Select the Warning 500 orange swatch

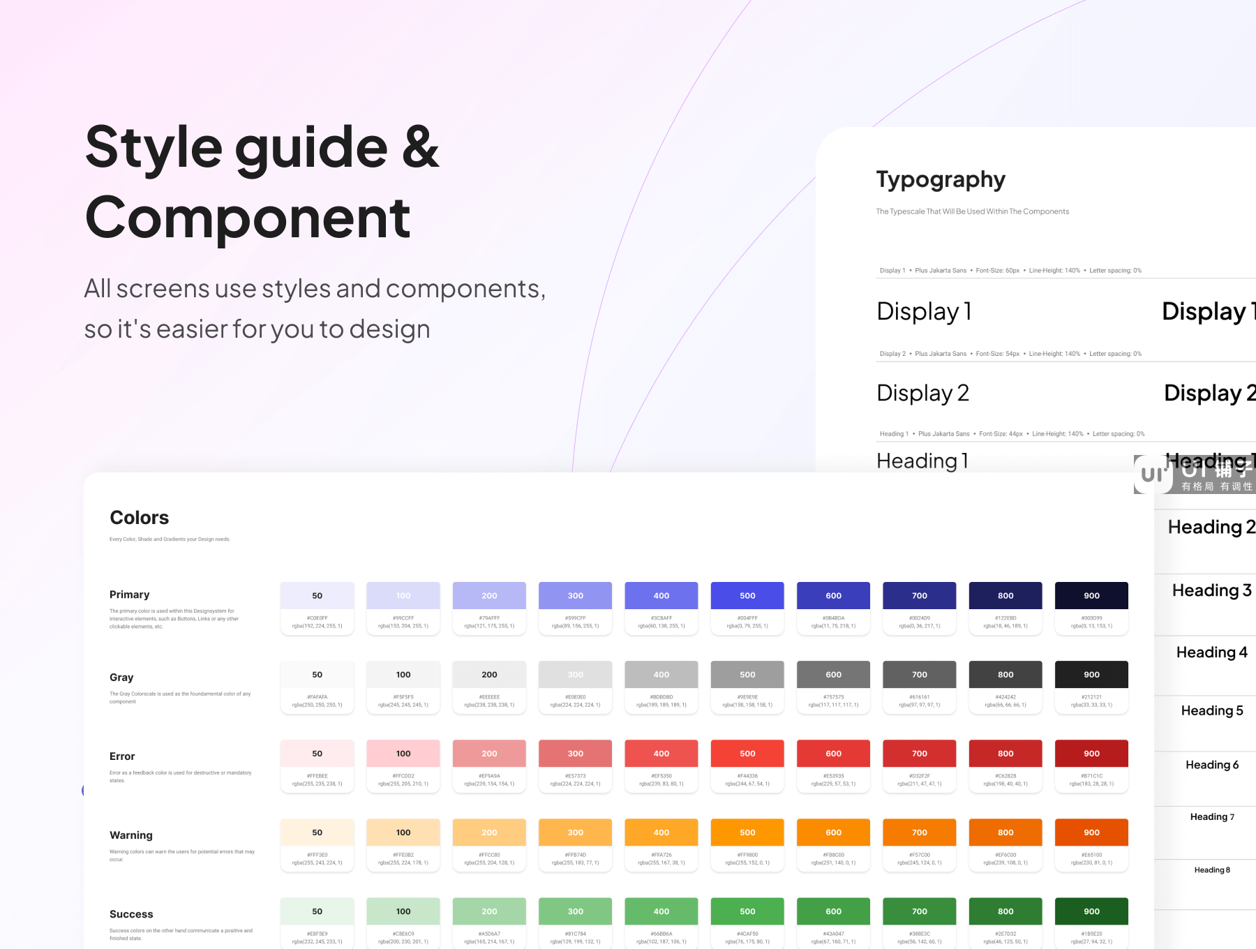click(x=747, y=844)
